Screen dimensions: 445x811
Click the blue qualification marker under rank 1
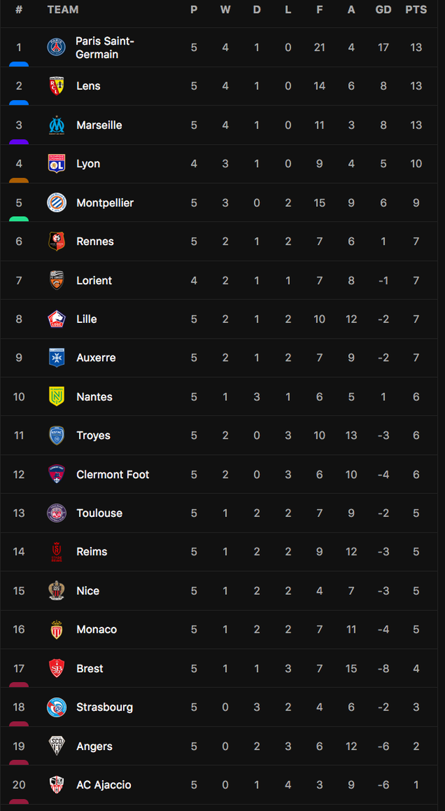pos(19,64)
